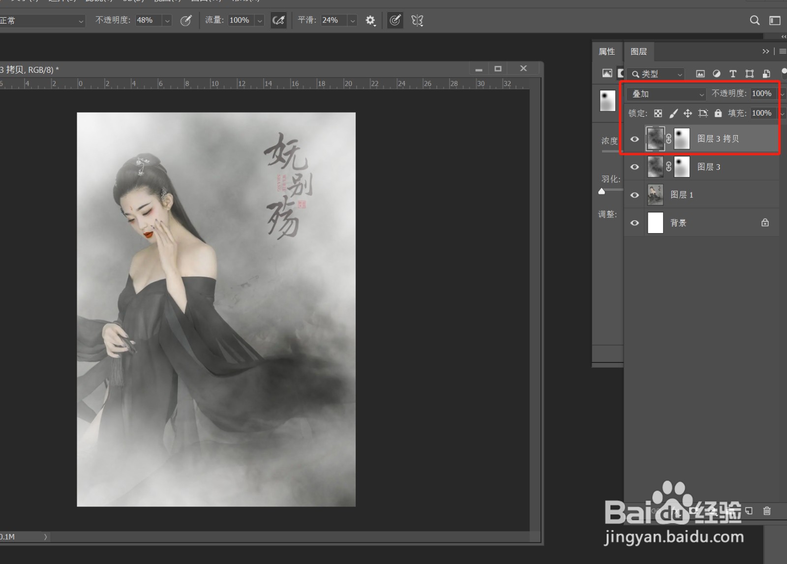This screenshot has height=564, width=787.
Task: Filter for type layers icon
Action: pyautogui.click(x=733, y=74)
